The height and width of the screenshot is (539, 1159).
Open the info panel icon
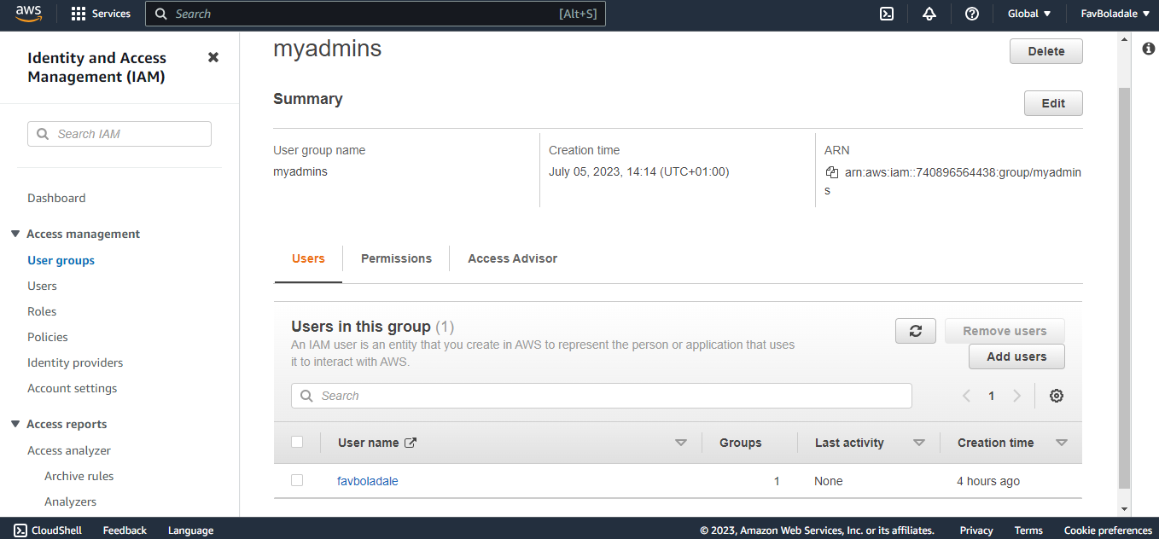click(1148, 49)
